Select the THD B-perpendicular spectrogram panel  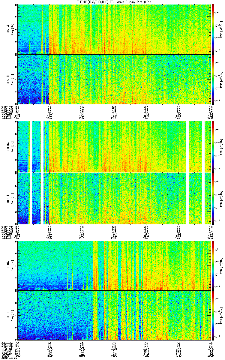pyautogui.click(x=114, y=147)
